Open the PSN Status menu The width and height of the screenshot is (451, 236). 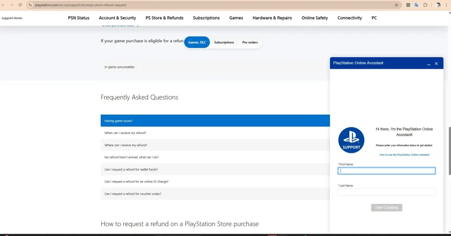coord(78,18)
